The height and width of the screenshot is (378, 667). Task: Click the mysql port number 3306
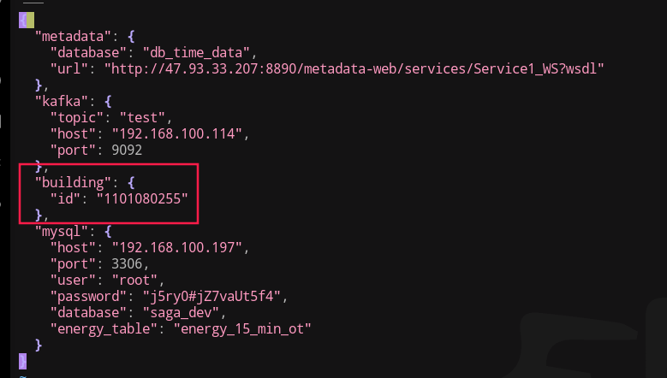coord(121,263)
